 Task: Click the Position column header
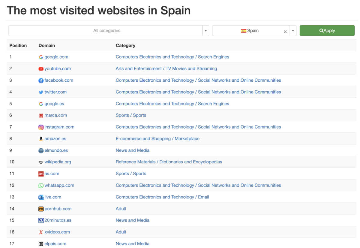point(18,46)
